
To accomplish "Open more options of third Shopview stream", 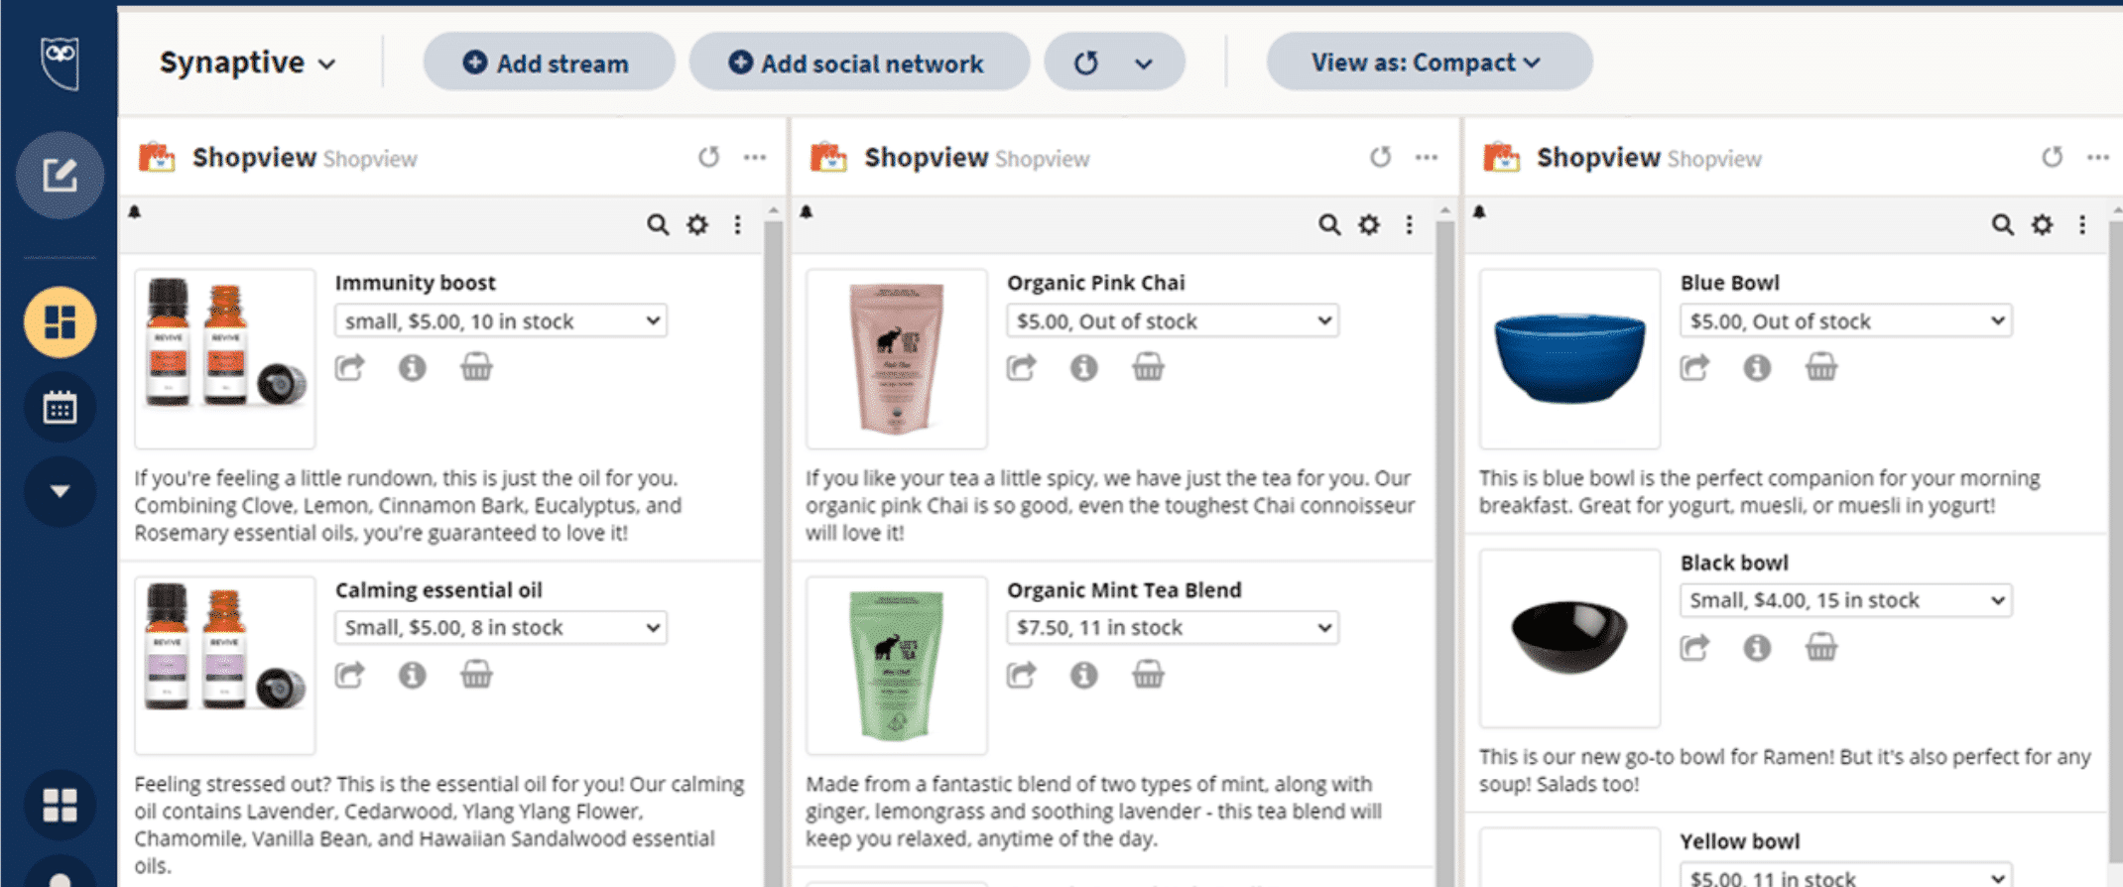I will [2098, 157].
